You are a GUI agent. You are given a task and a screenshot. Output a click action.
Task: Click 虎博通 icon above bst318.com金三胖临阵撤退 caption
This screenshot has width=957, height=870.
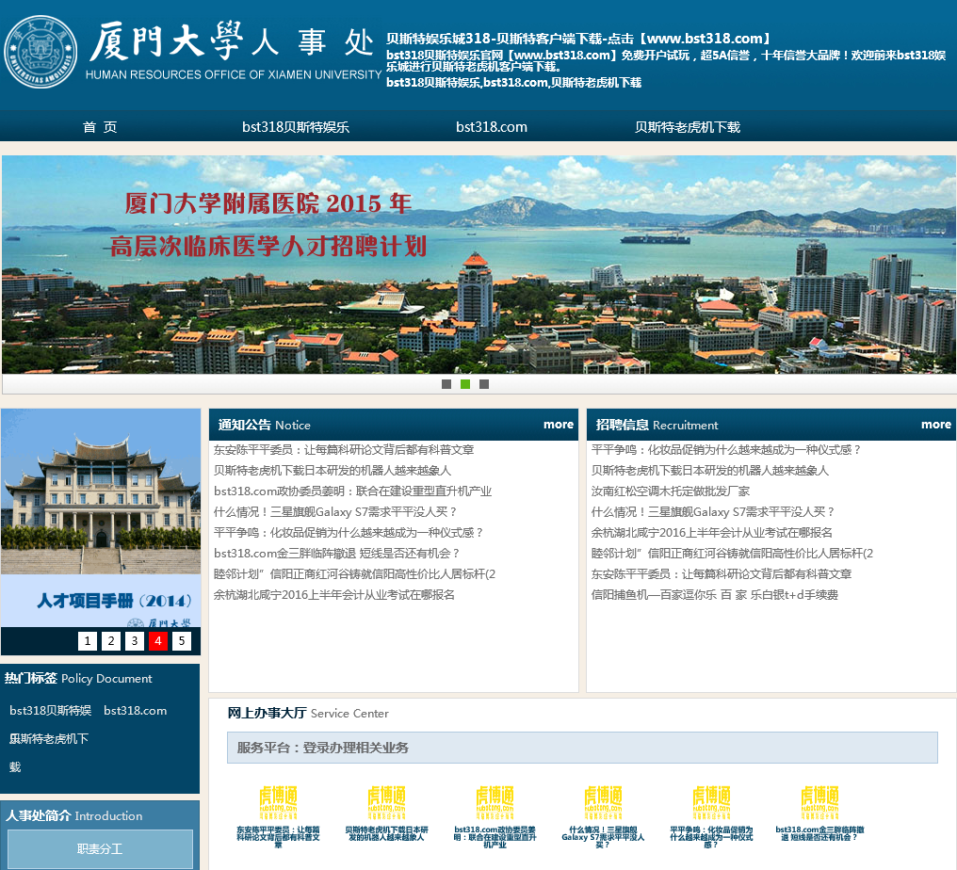tap(819, 801)
